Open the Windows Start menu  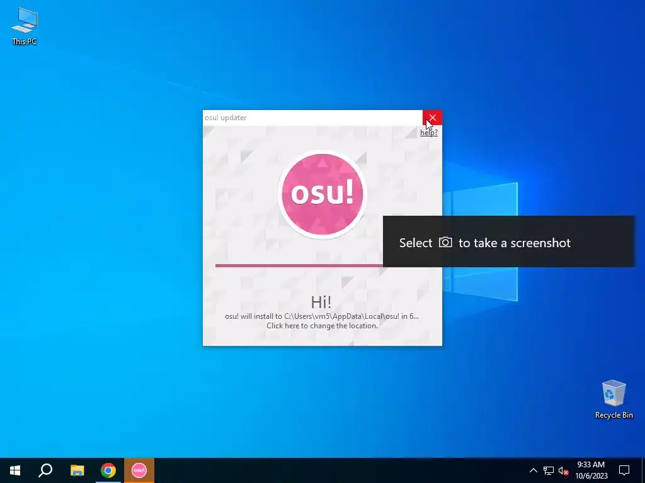tap(15, 470)
